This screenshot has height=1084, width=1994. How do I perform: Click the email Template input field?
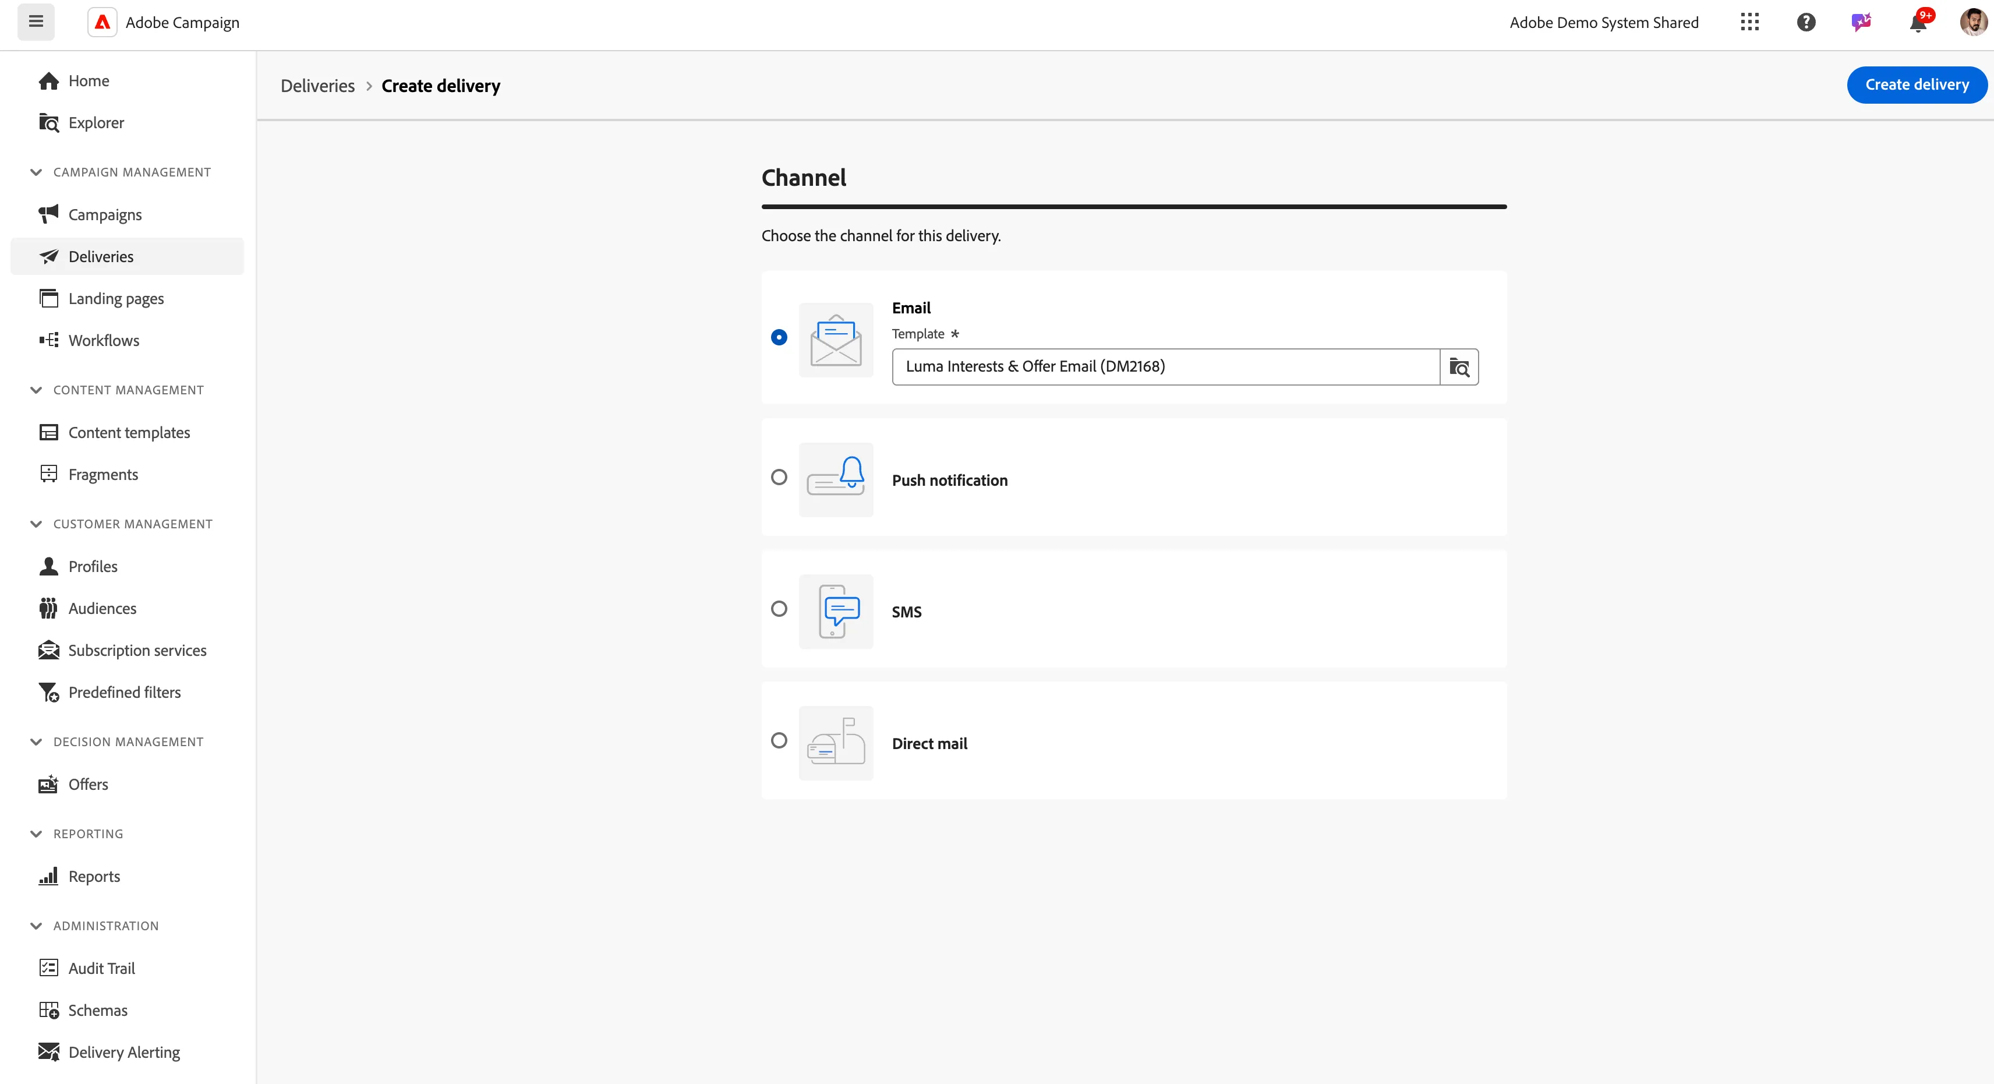point(1166,367)
